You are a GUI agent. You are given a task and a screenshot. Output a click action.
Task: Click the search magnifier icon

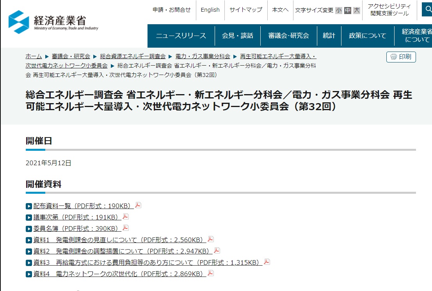427,9
